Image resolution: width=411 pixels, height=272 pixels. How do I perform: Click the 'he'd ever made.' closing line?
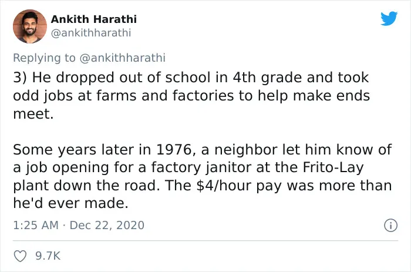71,203
